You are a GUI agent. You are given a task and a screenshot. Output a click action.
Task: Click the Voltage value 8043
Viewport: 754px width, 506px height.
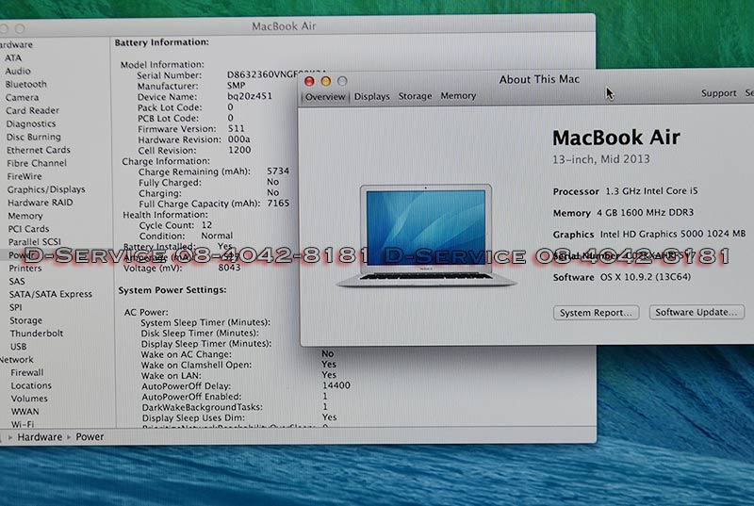[229, 268]
